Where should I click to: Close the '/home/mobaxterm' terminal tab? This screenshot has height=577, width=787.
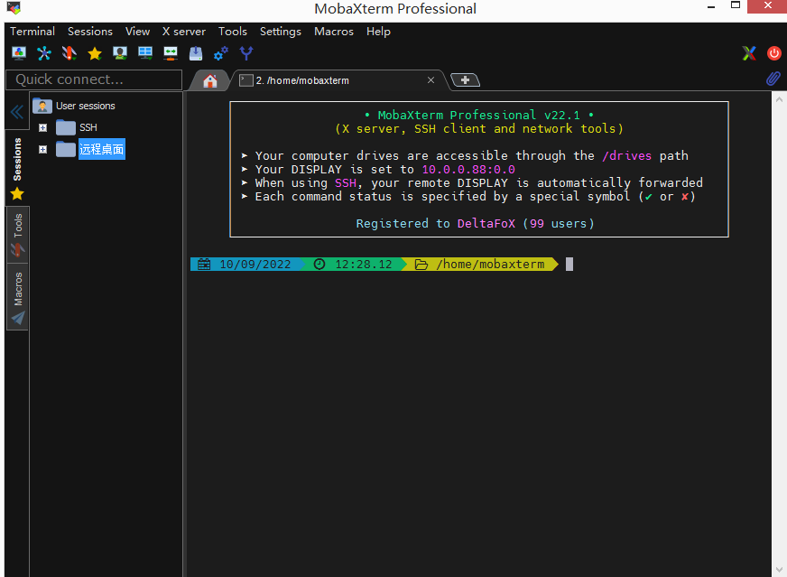[x=431, y=80]
